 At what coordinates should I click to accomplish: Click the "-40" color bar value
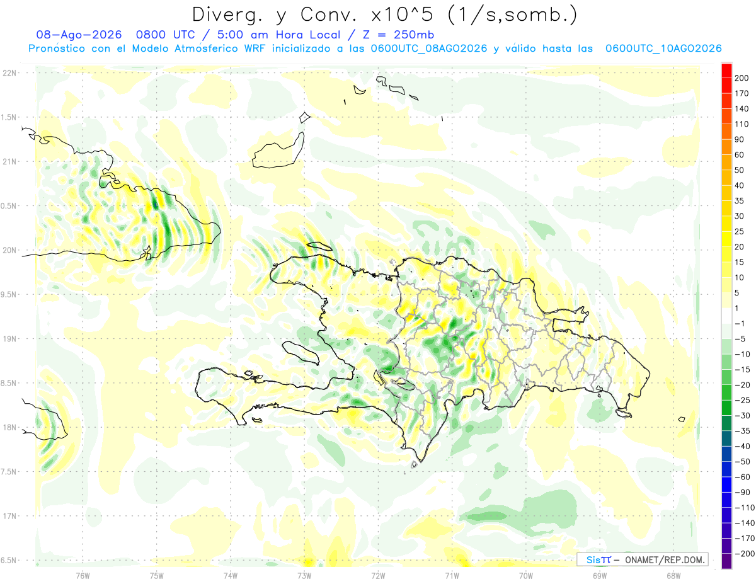(x=742, y=447)
